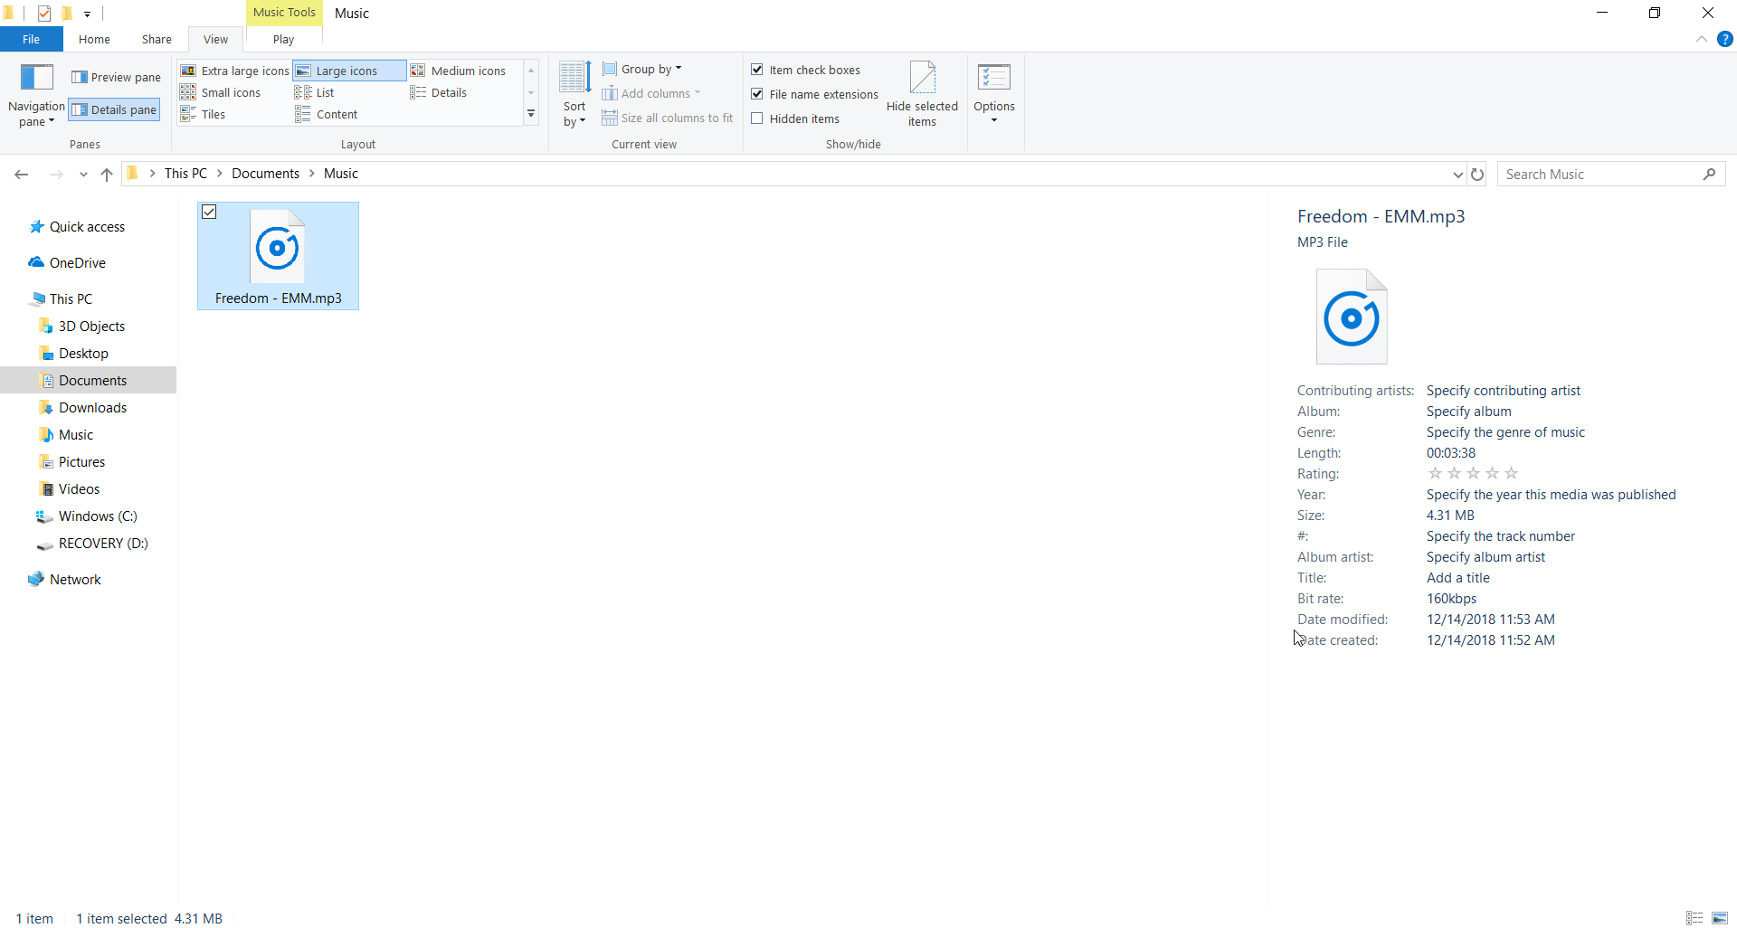The width and height of the screenshot is (1737, 928).
Task: Select List layout
Action: (315, 92)
